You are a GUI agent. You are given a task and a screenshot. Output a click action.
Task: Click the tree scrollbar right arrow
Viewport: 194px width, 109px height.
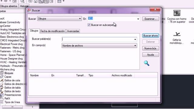32,107
